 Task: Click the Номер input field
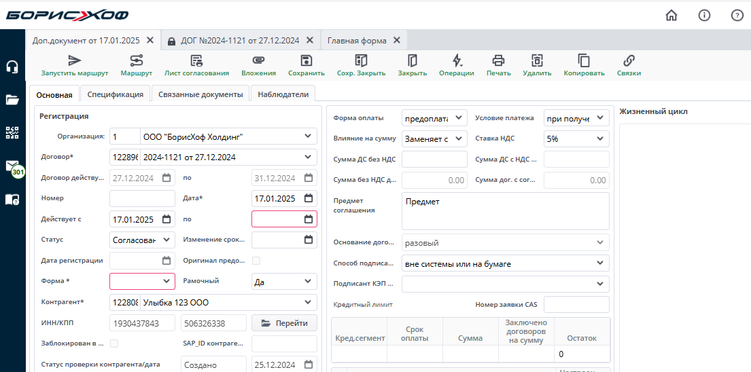[x=142, y=199]
